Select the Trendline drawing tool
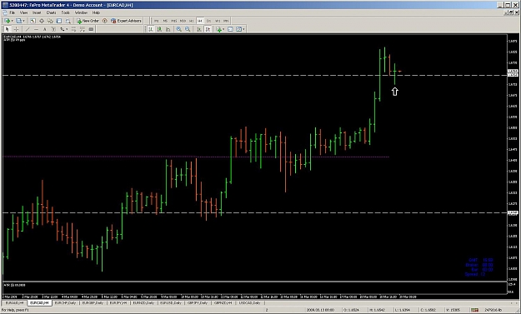The height and width of the screenshot is (314, 521). tap(28, 29)
